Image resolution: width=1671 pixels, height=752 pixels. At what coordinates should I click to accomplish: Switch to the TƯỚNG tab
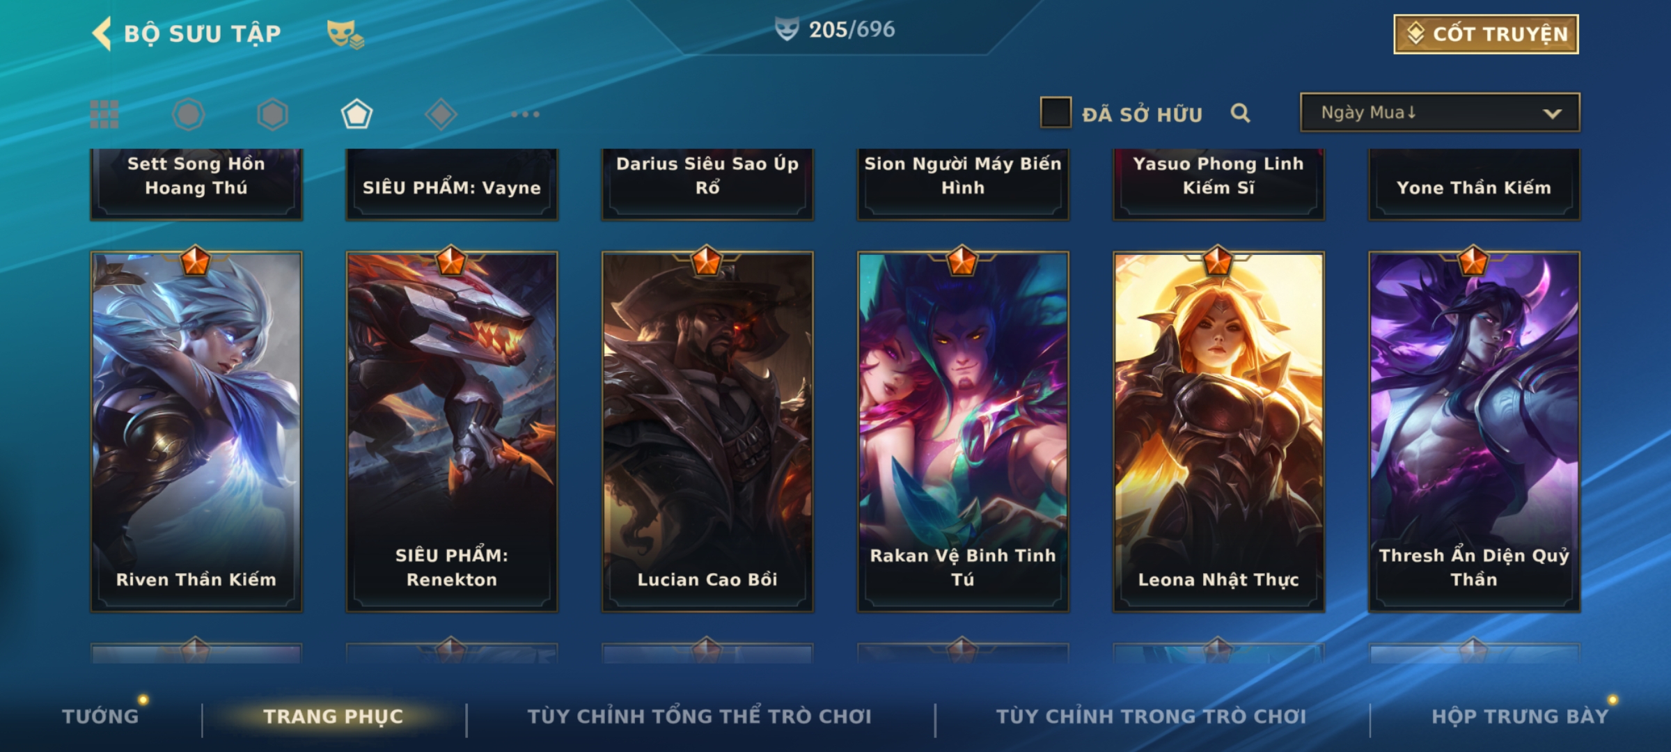click(x=100, y=716)
